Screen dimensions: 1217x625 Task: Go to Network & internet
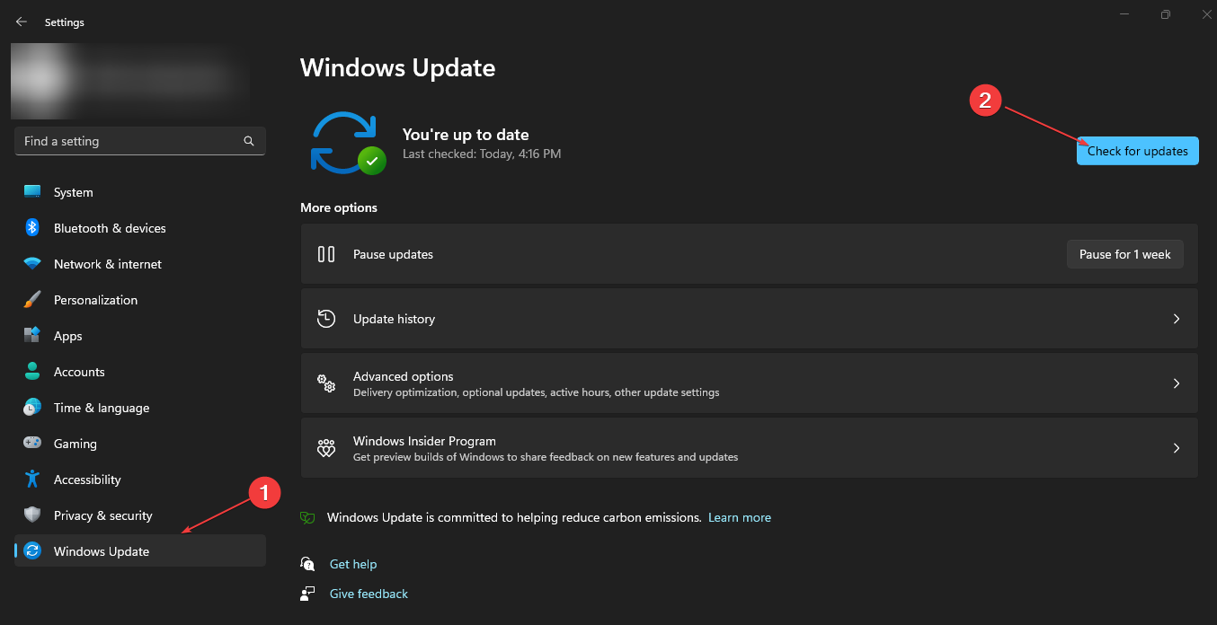click(140, 264)
